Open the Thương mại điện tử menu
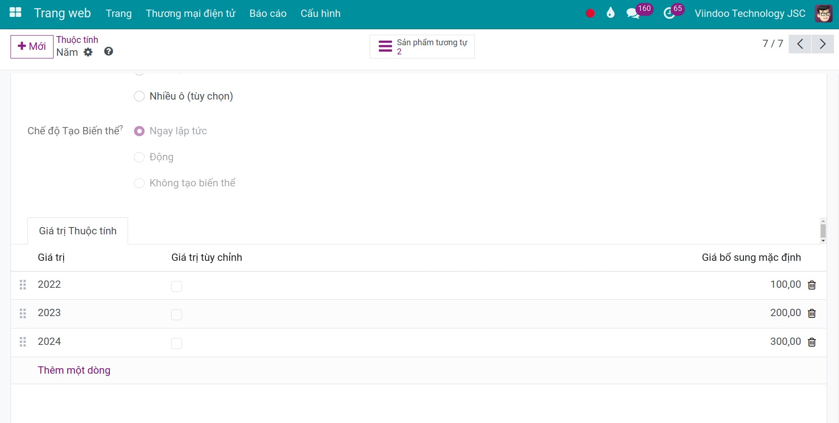This screenshot has height=423, width=839. pyautogui.click(x=190, y=14)
